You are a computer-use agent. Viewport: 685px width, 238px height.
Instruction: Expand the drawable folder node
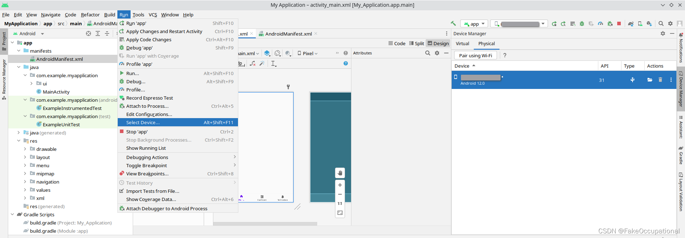click(x=25, y=149)
